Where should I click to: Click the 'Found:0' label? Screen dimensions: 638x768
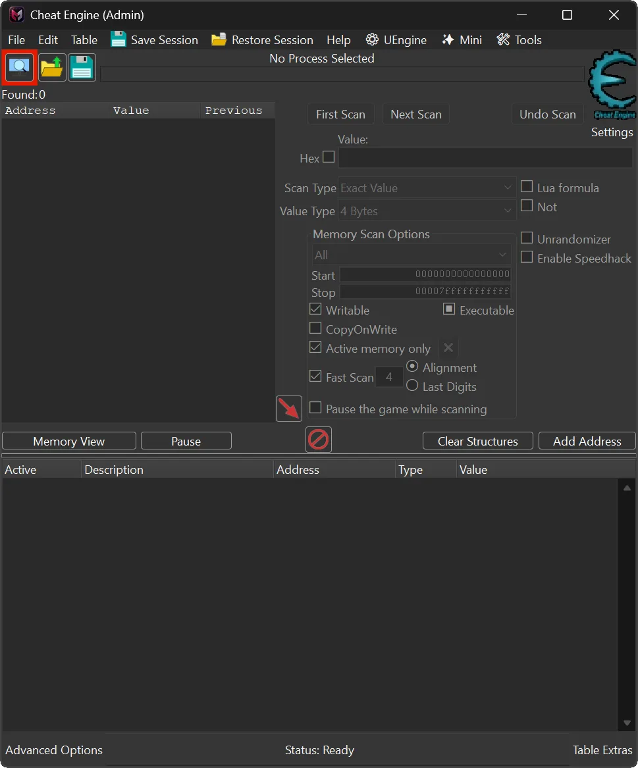[x=24, y=95]
